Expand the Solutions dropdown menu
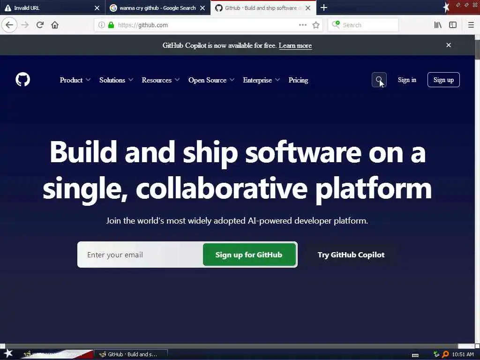The height and width of the screenshot is (360, 480). (116, 80)
